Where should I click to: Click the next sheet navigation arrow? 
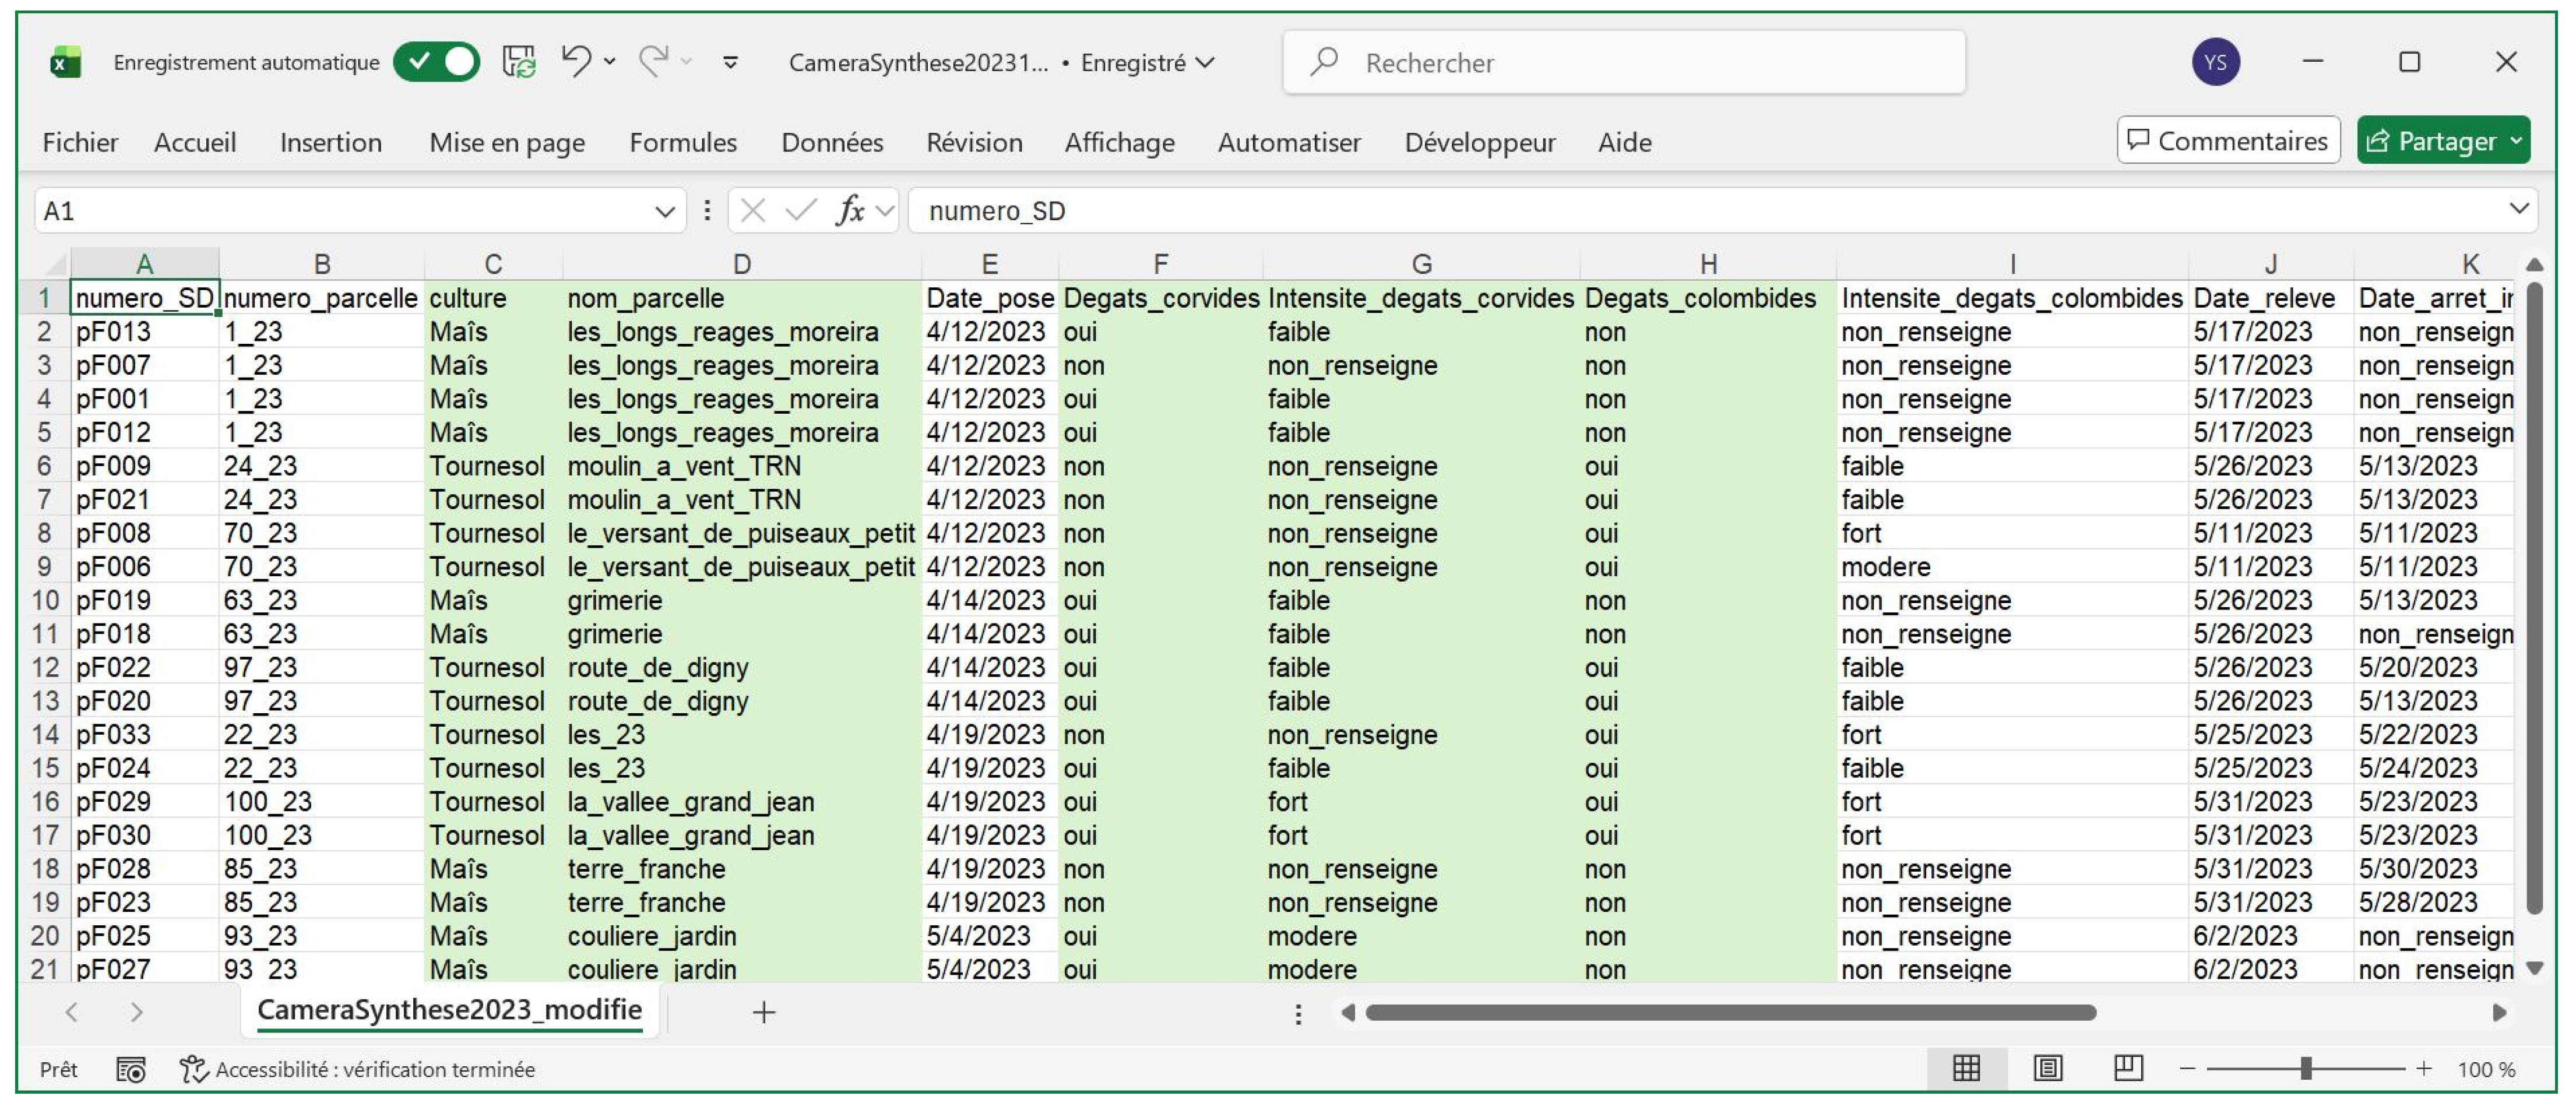pos(137,1012)
